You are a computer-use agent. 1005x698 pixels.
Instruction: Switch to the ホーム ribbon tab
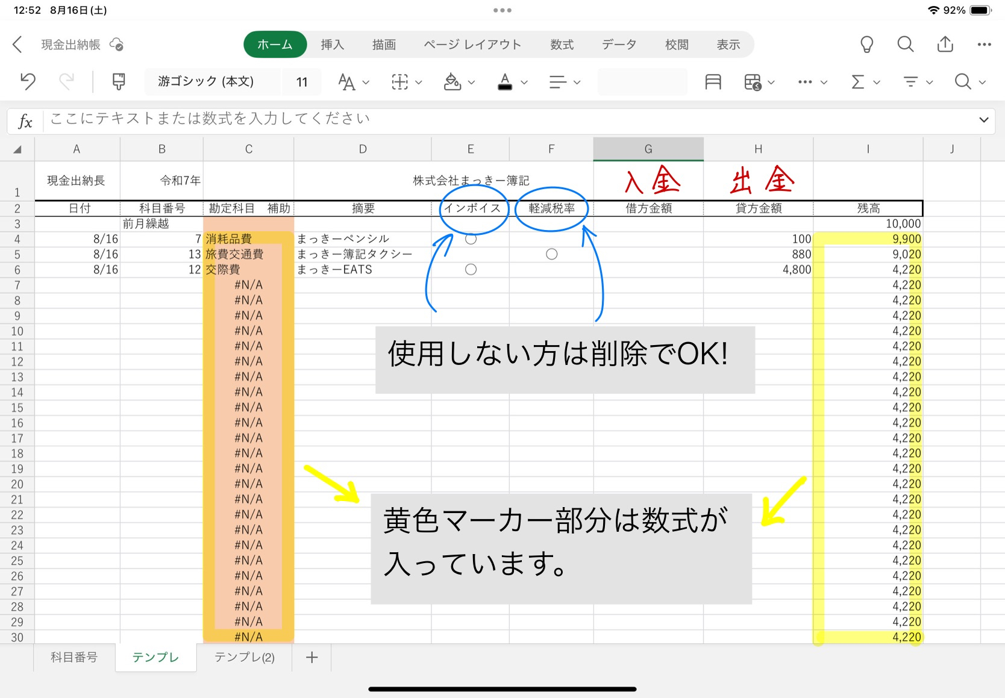click(x=275, y=45)
